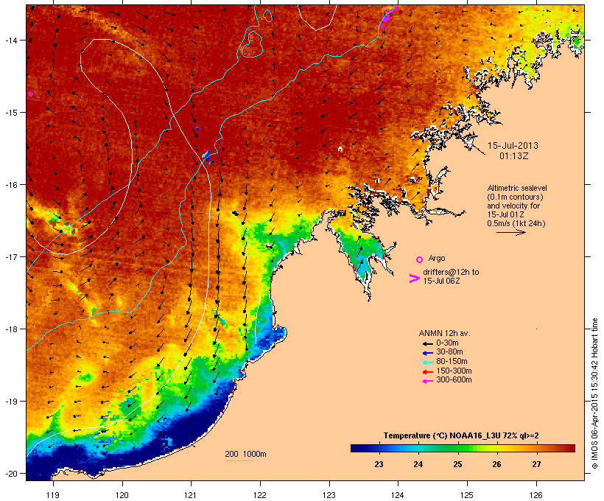Viewport: 604px width, 501px height.
Task: Click the latitude axis label -17
Action: coord(11,257)
